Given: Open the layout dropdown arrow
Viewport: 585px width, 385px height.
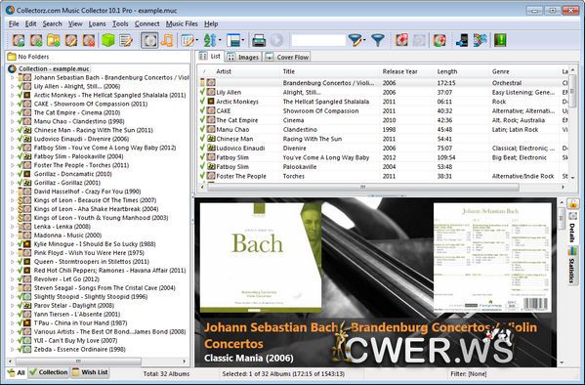Looking at the screenshot, I should point(243,40).
